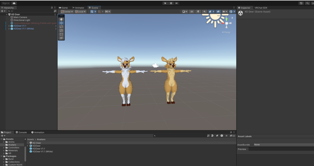Click the Persp projection label
The height and width of the screenshot is (166, 314).
pyautogui.click(x=226, y=32)
